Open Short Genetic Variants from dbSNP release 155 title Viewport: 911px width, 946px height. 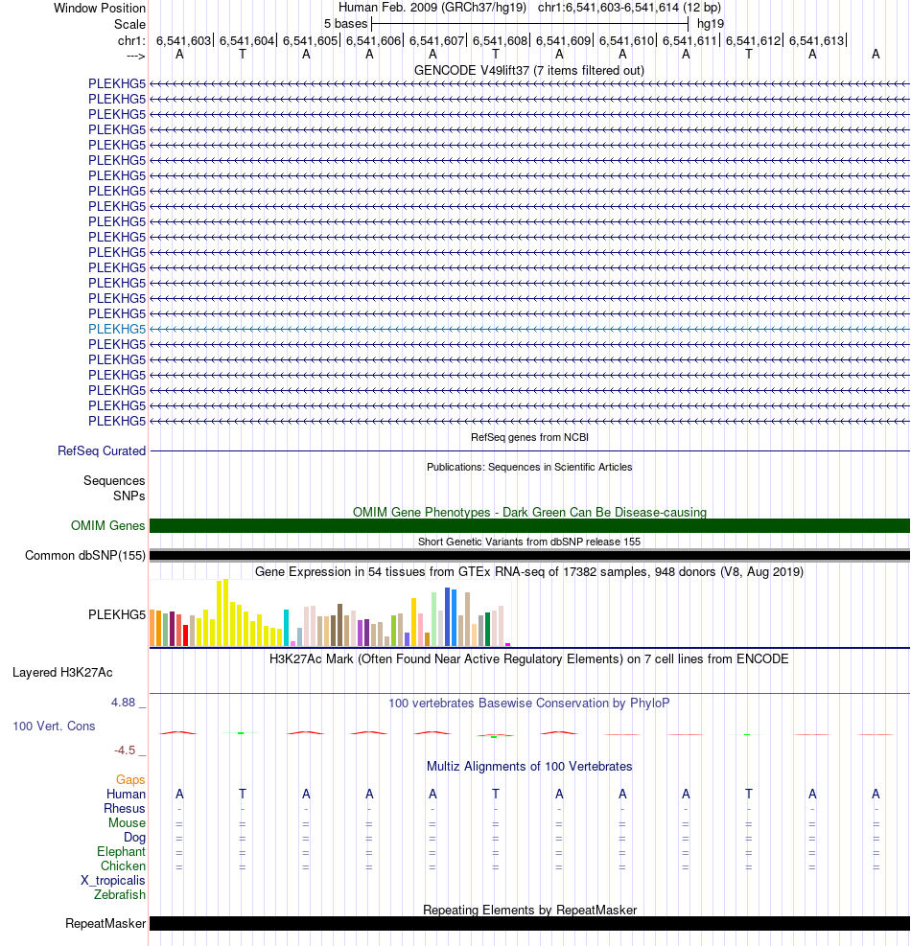click(529, 542)
